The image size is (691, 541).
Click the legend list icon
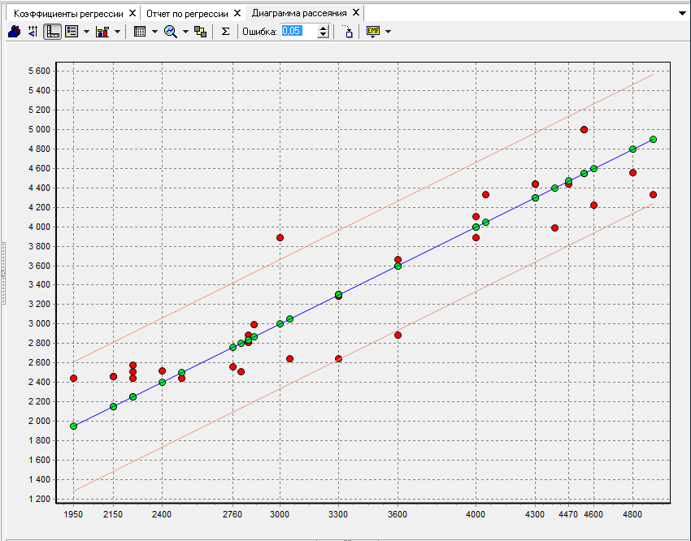coord(72,32)
